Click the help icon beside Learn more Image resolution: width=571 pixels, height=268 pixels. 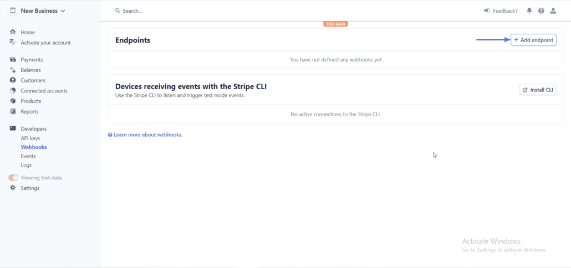pyautogui.click(x=110, y=135)
